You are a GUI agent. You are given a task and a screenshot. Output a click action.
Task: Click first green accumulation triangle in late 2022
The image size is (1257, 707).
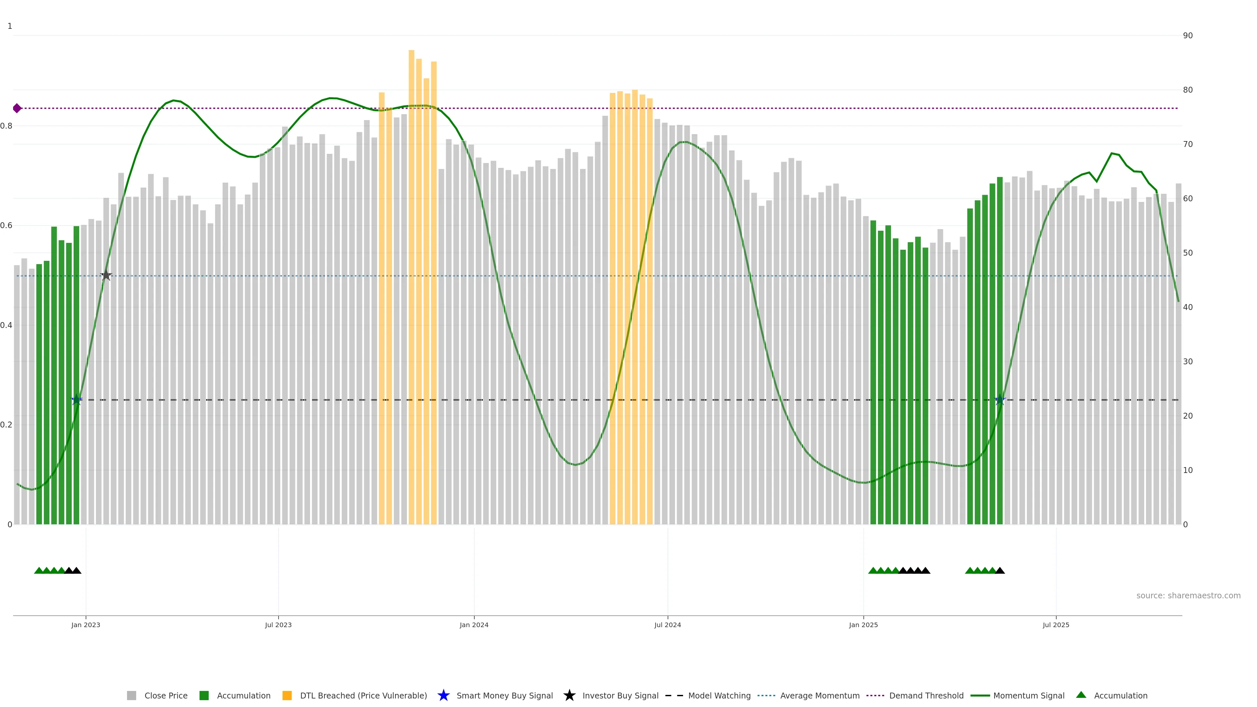coord(39,571)
